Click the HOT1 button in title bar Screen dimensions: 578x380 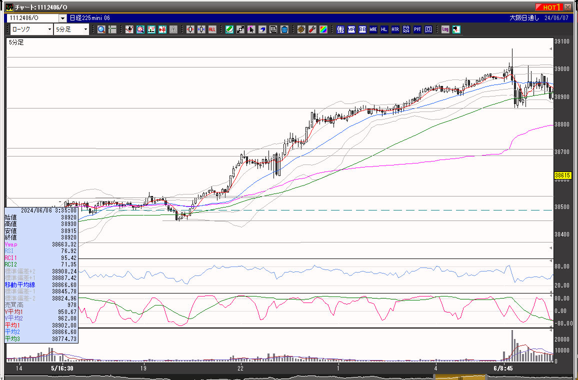[x=549, y=7]
